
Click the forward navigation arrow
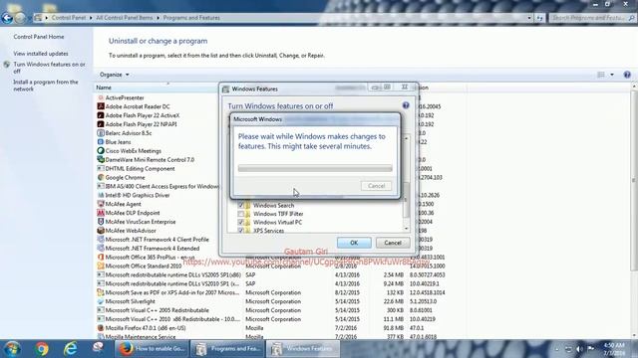click(20, 18)
